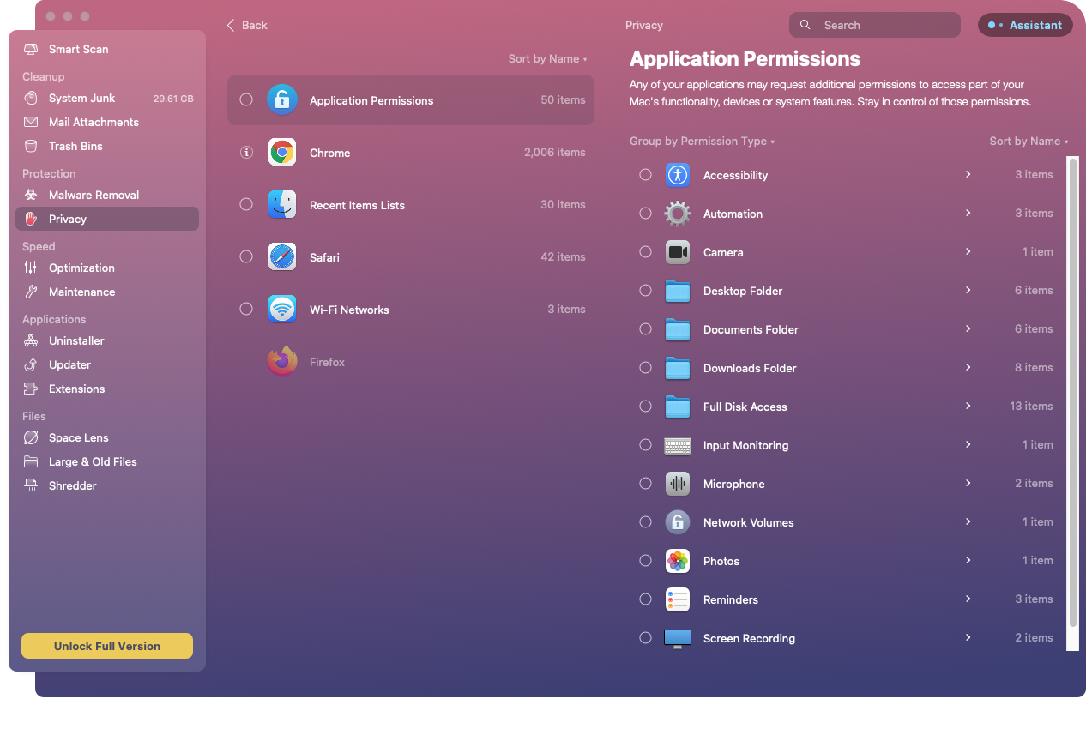Click the Safari compass icon

[282, 257]
